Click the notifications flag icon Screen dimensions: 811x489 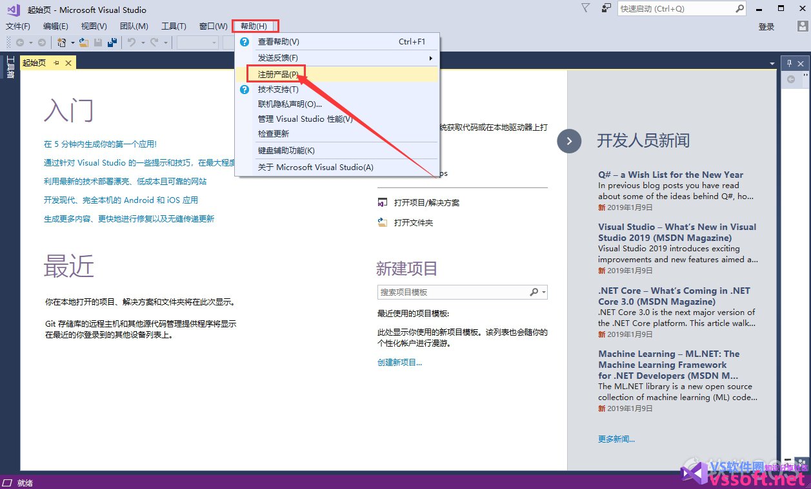[585, 8]
